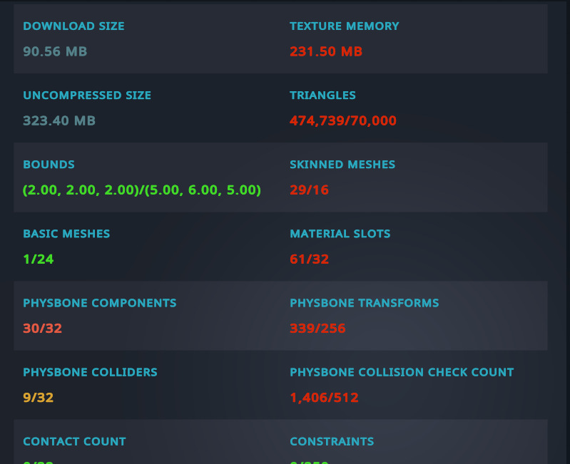
Task: Select the 231.50 MB texture memory value
Action: tap(326, 51)
